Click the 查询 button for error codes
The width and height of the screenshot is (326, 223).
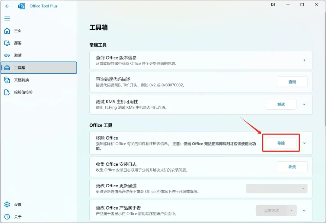(292, 82)
